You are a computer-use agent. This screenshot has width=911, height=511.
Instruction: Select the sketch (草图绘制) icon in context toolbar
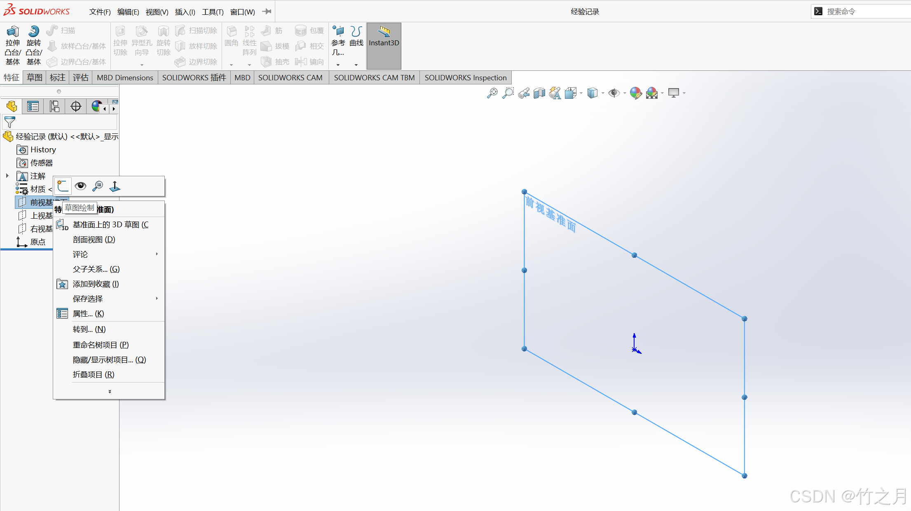click(63, 187)
